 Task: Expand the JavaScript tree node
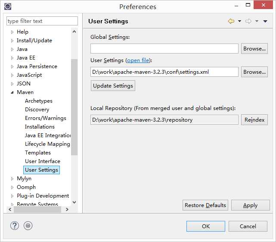pyautogui.click(x=12, y=75)
